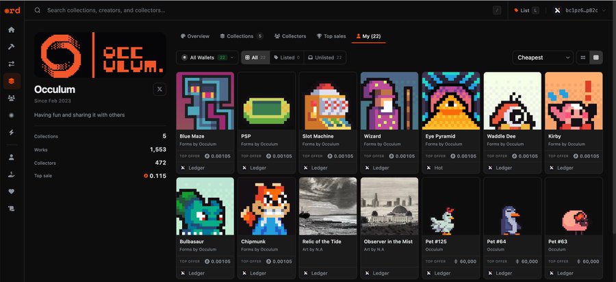The width and height of the screenshot is (616, 282).
Task: Open the Slot Machine artwork thumbnail
Action: pyautogui.click(x=328, y=101)
